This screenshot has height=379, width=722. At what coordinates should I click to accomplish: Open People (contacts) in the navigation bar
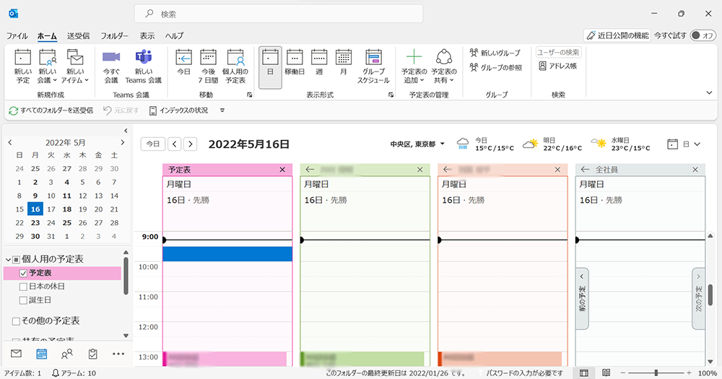(67, 354)
